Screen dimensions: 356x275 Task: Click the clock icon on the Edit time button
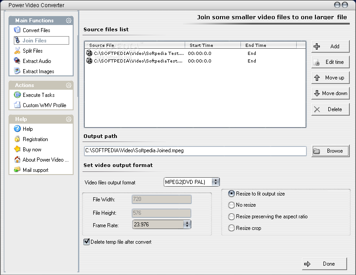pyautogui.click(x=317, y=62)
